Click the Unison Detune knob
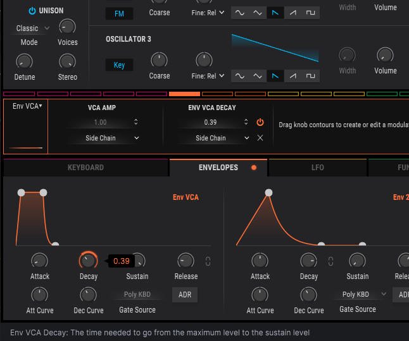The image size is (409, 341). 24,62
